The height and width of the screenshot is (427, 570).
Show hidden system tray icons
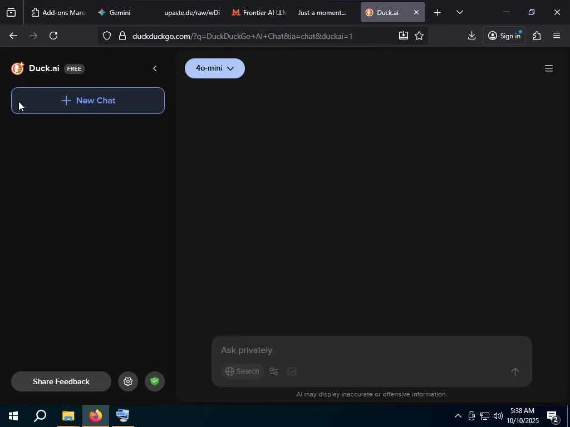click(x=458, y=416)
